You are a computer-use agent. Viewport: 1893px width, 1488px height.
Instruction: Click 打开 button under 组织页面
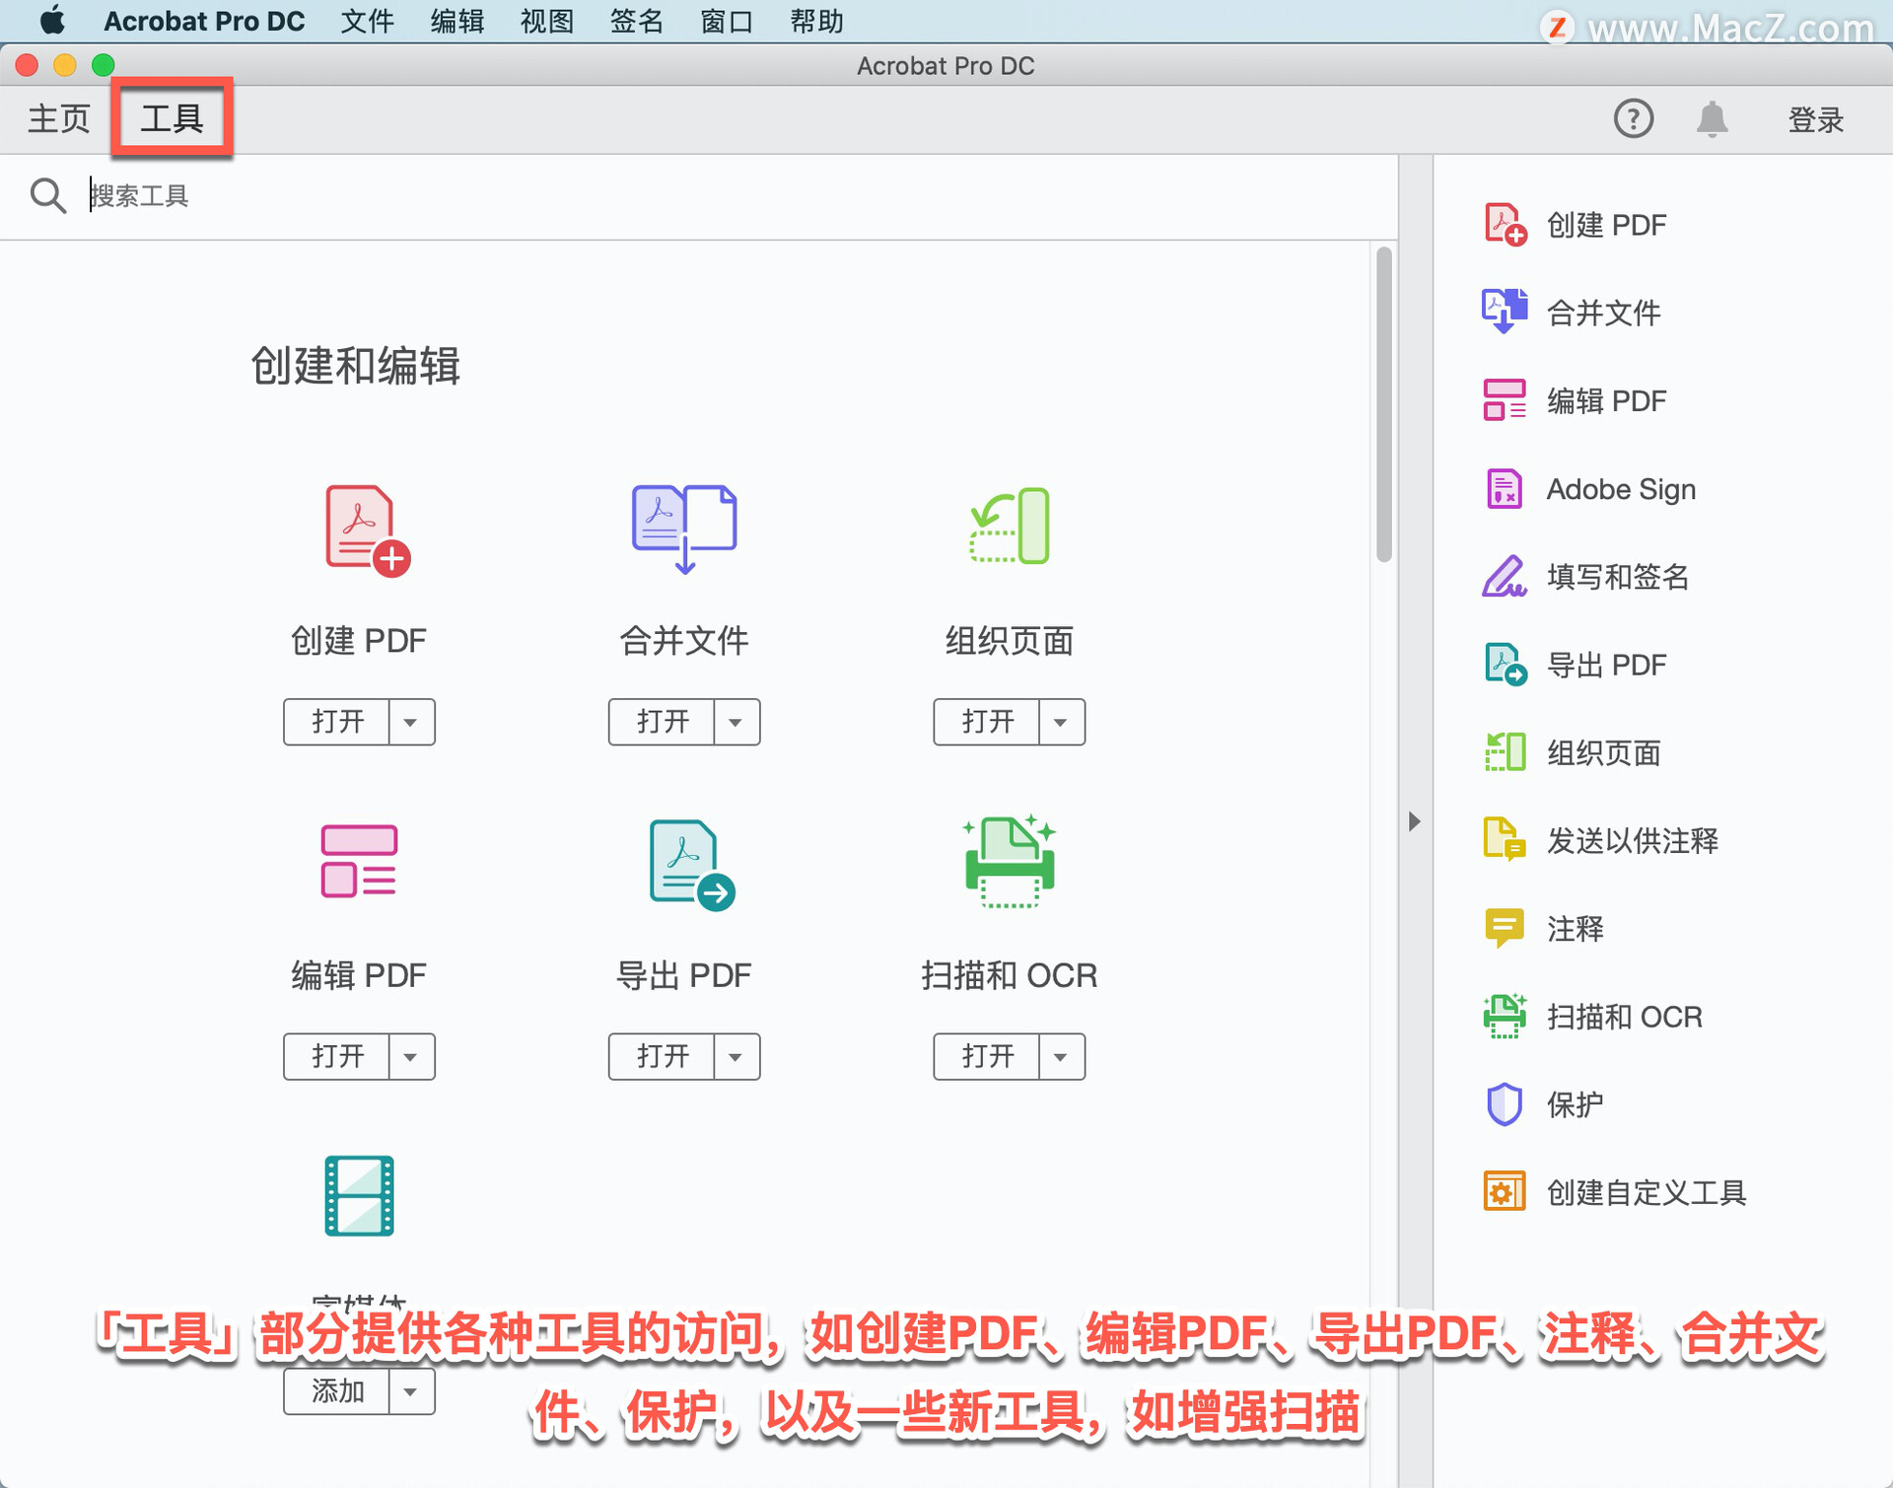(988, 723)
